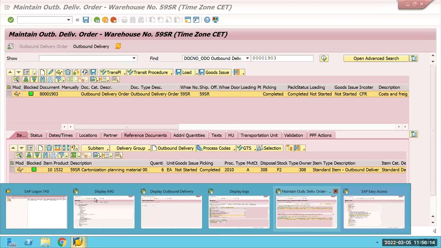
Task: Click Open Advanced Search button
Action: pyautogui.click(x=376, y=58)
